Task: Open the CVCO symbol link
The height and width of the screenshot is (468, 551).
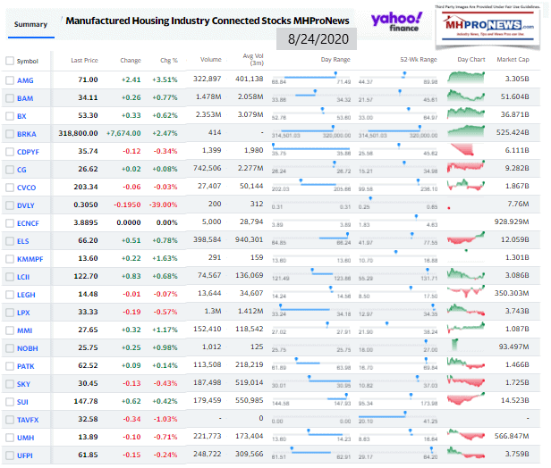Action: [x=28, y=188]
